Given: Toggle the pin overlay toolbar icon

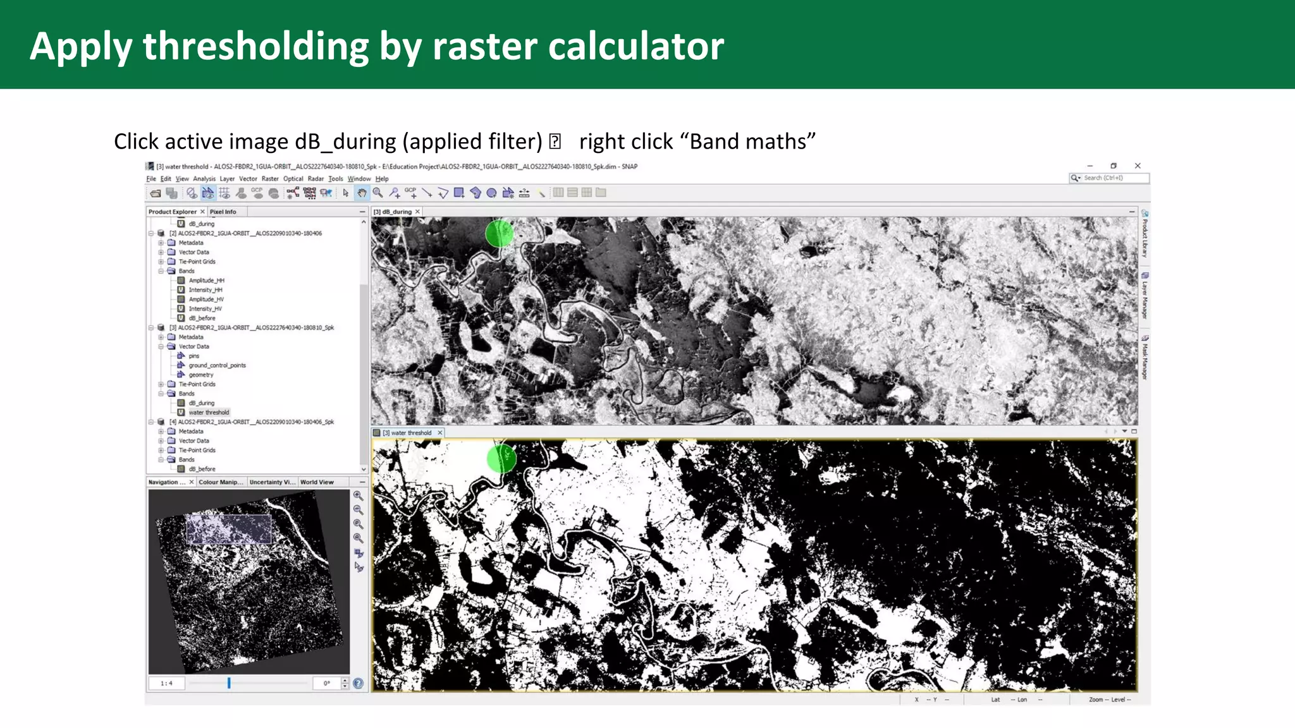Looking at the screenshot, I should pyautogui.click(x=241, y=193).
